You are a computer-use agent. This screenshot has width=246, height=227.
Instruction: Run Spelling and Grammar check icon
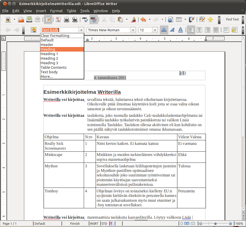pos(85,19)
